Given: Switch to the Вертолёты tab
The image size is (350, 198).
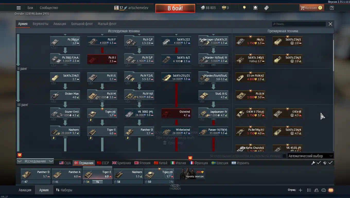Looking at the screenshot, I should 40,24.
